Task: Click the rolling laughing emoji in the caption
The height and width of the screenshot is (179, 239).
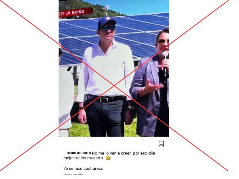Action: pos(108,158)
